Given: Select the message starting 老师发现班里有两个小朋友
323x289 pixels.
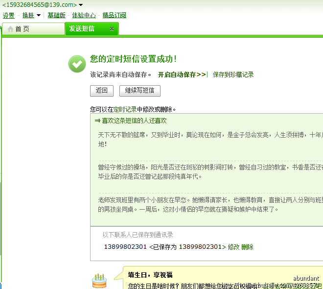Looking at the screenshot, I should [x=210, y=204].
